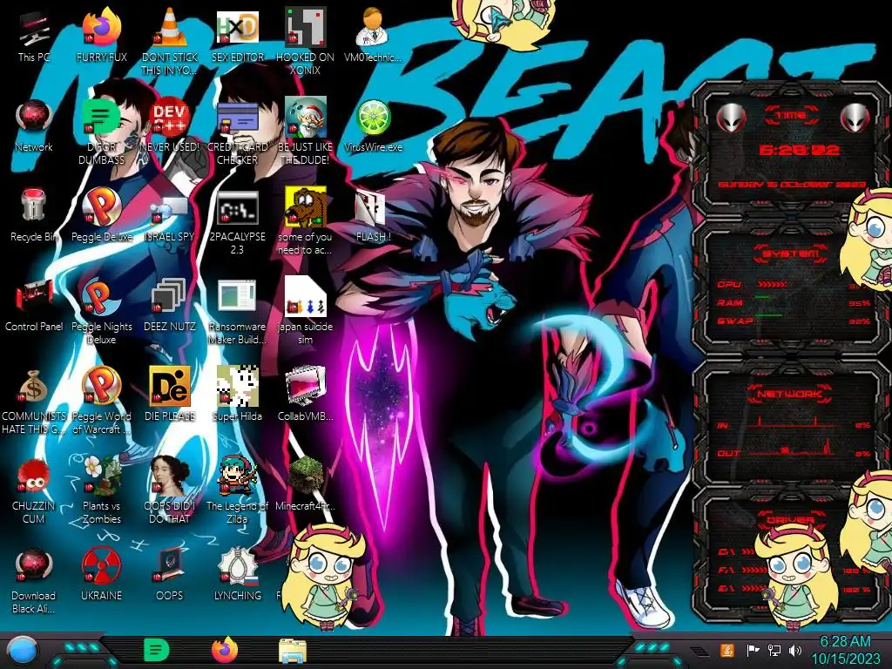
Task: Click the Start orb button
Action: point(24,651)
